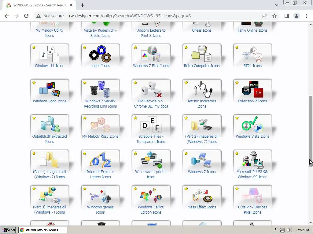This screenshot has width=313, height=234.
Task: Click the scrollbar down arrow
Action: pos(311,223)
